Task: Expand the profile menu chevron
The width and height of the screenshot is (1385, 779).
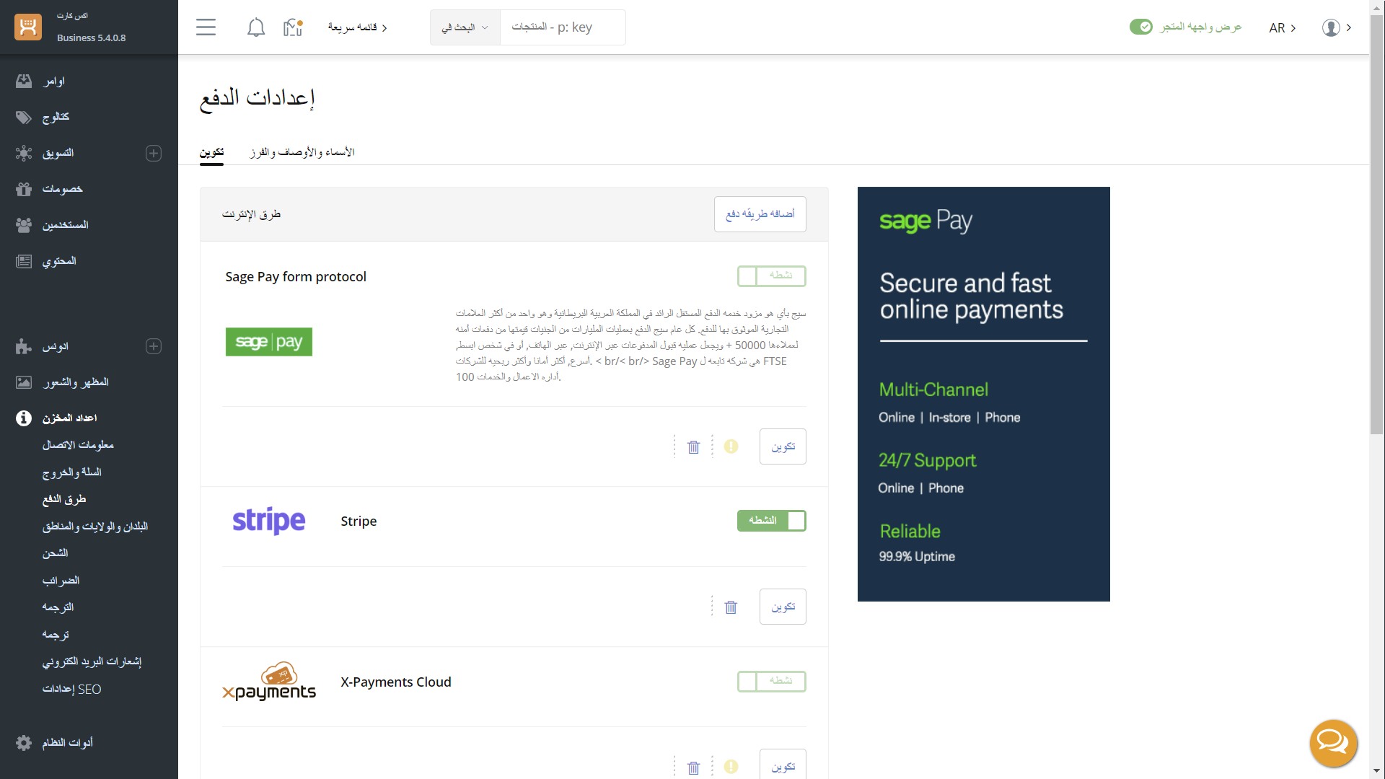Action: point(1348,27)
